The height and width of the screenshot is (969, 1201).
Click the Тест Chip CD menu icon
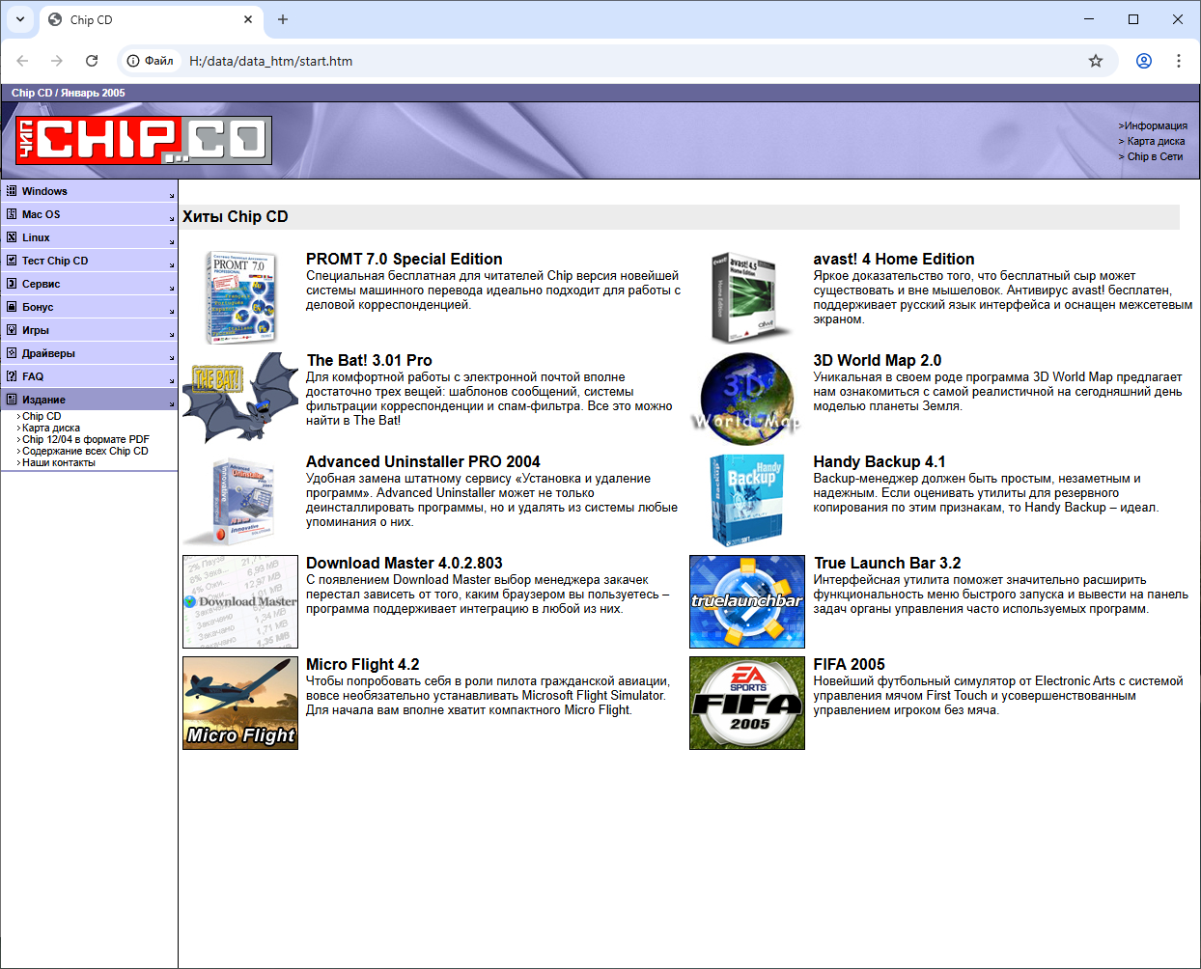(x=12, y=261)
